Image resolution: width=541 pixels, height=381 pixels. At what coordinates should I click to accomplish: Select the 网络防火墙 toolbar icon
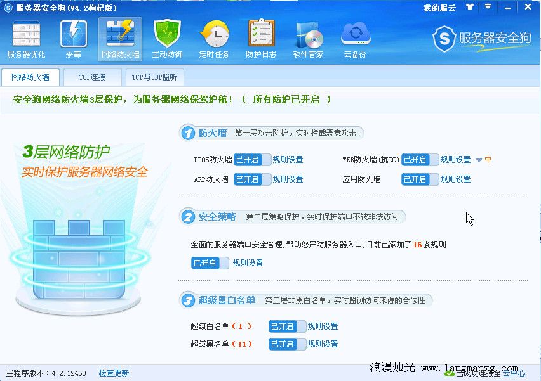[x=120, y=39]
